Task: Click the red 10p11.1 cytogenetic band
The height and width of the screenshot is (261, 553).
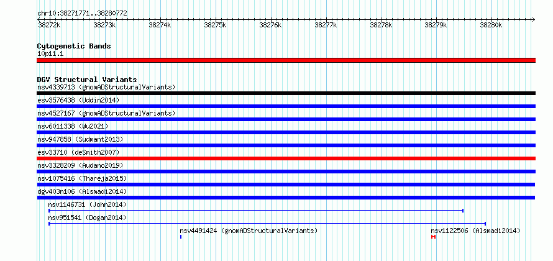Action: pos(286,60)
